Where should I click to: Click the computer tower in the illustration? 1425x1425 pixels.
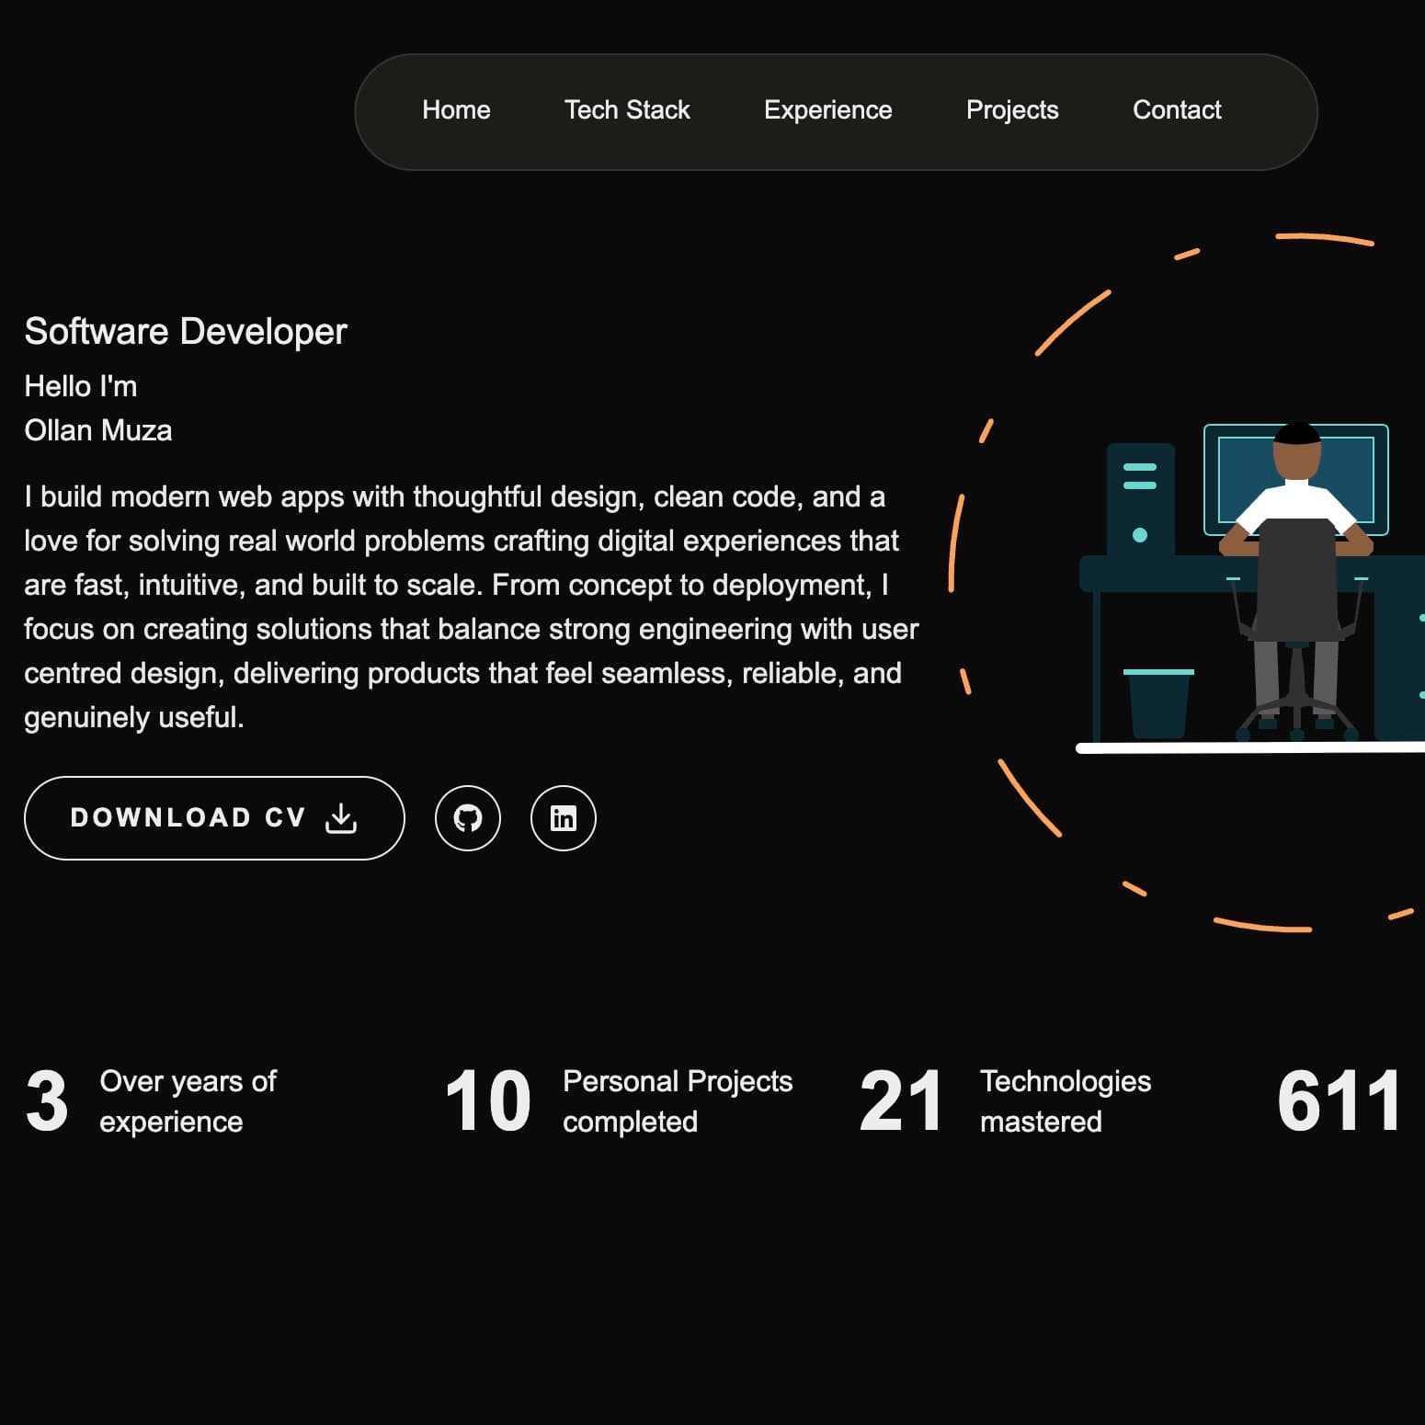click(x=1140, y=499)
